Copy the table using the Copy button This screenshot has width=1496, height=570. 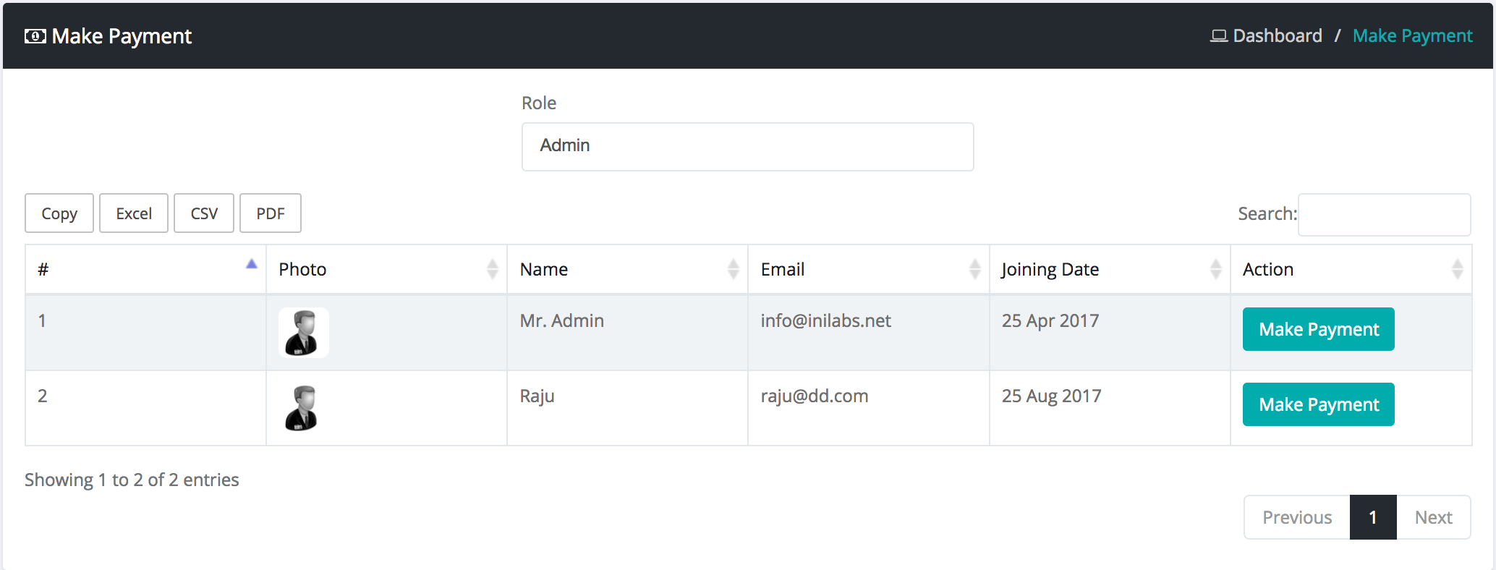[59, 213]
